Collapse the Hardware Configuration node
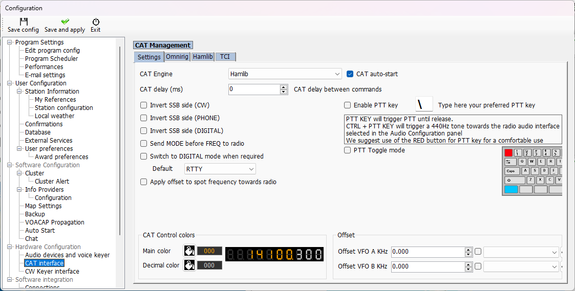The height and width of the screenshot is (291, 575). tap(10, 247)
